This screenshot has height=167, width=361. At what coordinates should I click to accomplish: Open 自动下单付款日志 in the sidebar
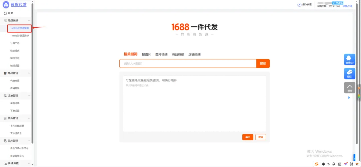click(19, 148)
